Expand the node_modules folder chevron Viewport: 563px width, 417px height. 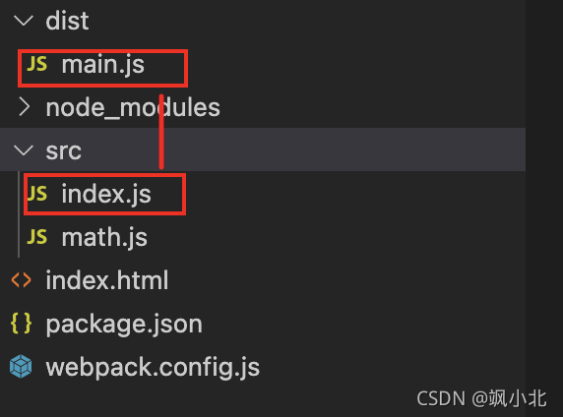24,107
